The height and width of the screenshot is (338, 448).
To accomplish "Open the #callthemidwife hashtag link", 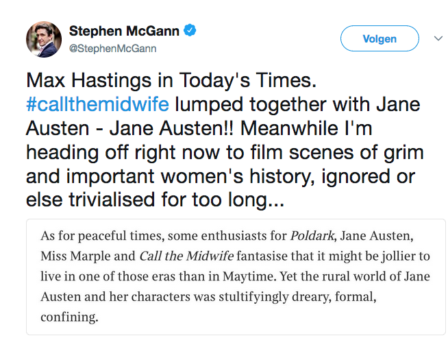I will click(97, 106).
